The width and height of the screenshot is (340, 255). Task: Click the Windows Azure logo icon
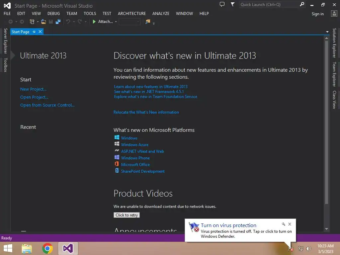pyautogui.click(x=117, y=144)
